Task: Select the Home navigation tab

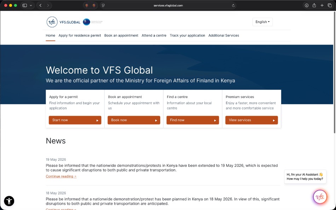Action: 50,36
